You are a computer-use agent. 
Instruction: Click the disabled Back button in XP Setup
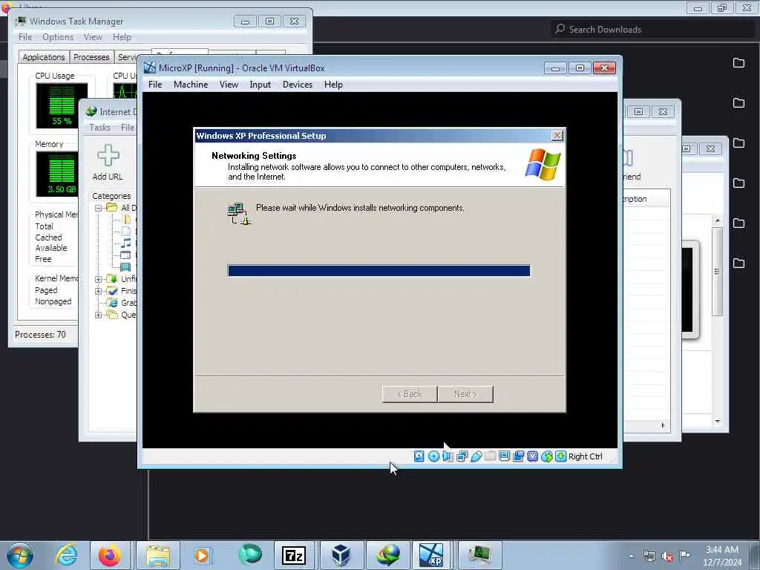pos(410,394)
